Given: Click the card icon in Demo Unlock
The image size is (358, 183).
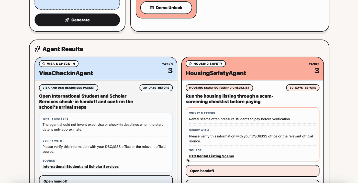Looking at the screenshot, I should 152,8.
